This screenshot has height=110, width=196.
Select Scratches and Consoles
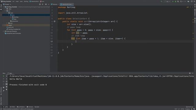point(13,33)
